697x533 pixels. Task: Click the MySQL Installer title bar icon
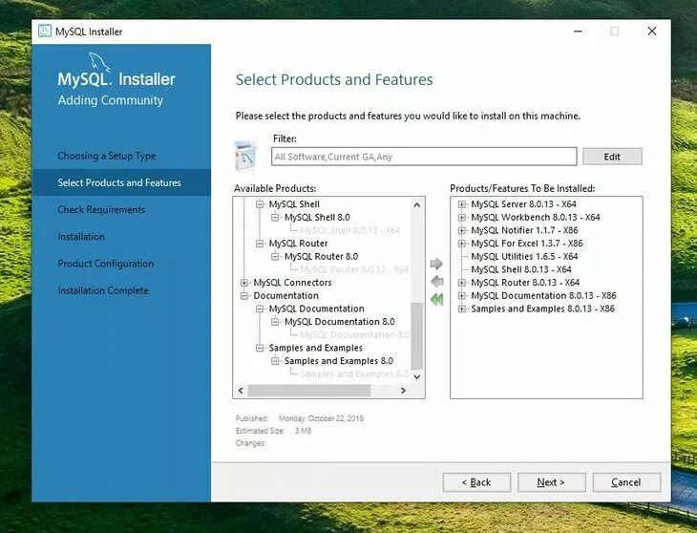pos(45,32)
